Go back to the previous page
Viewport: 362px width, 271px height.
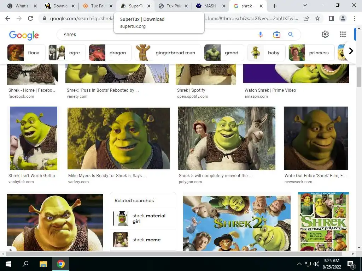[x=8, y=18]
